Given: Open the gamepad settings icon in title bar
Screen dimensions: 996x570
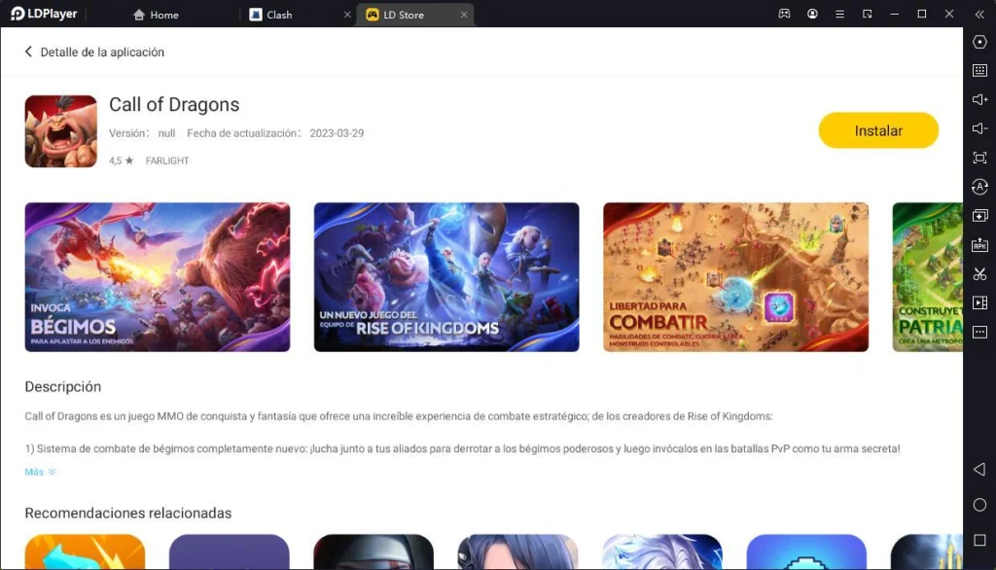Looking at the screenshot, I should point(784,14).
